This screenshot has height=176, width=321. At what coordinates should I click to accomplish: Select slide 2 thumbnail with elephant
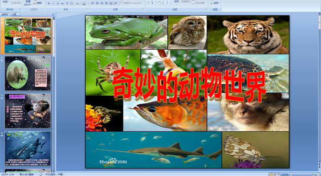pyautogui.click(x=28, y=73)
